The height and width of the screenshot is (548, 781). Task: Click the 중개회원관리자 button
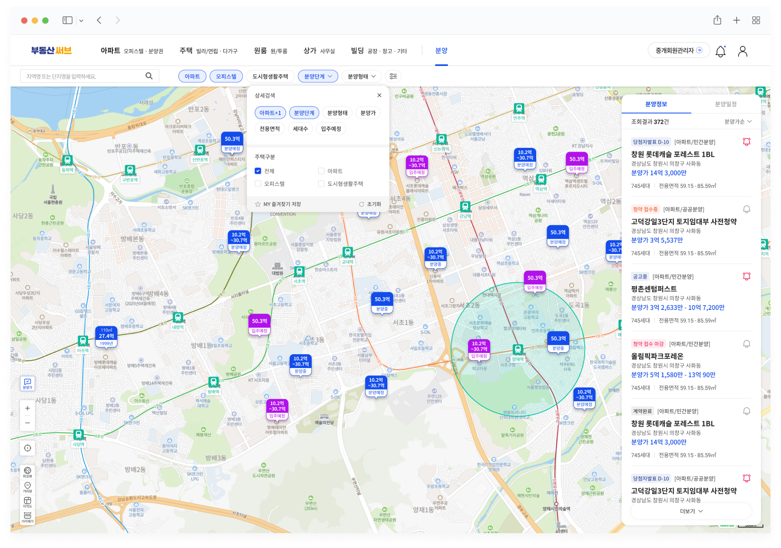click(x=679, y=50)
